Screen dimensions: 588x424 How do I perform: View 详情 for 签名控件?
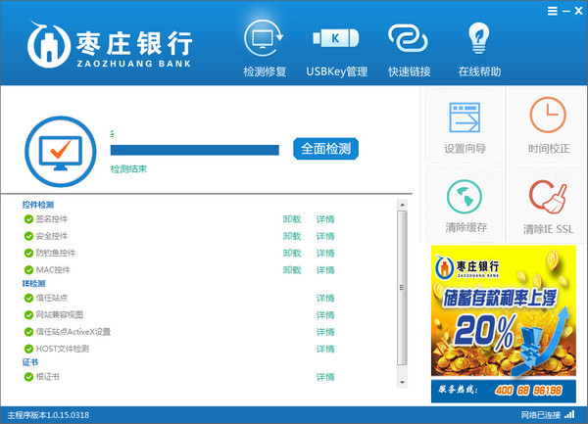[x=325, y=219]
